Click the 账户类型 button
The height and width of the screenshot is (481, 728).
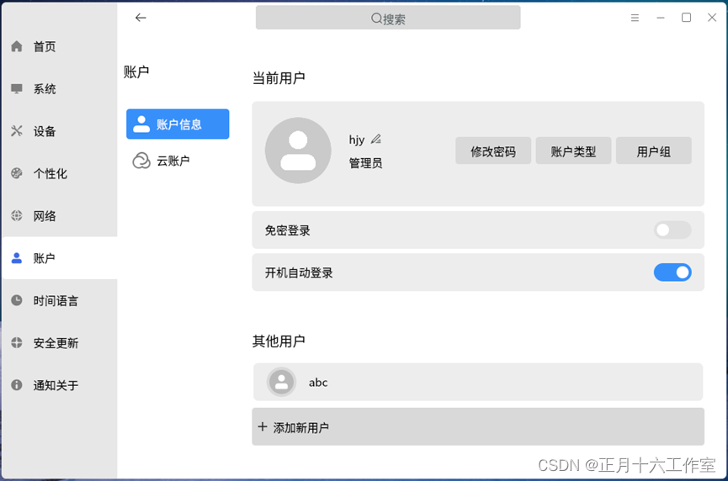point(573,151)
